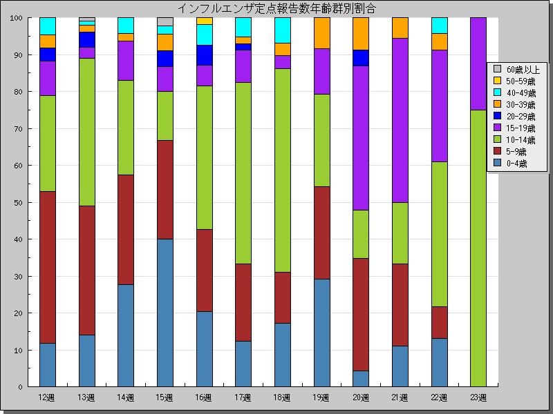Click the 17週 axis label

click(x=243, y=398)
